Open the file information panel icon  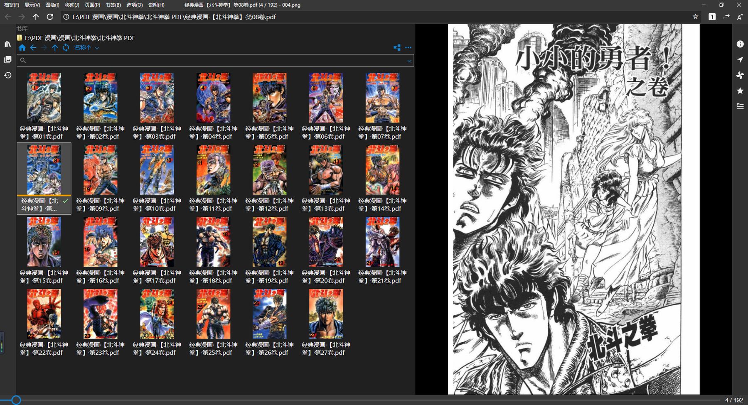[x=740, y=44]
